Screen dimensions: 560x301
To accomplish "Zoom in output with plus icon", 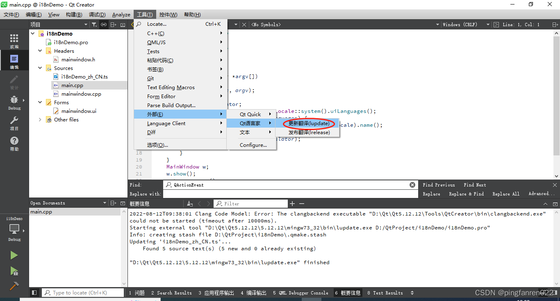I will pyautogui.click(x=292, y=204).
